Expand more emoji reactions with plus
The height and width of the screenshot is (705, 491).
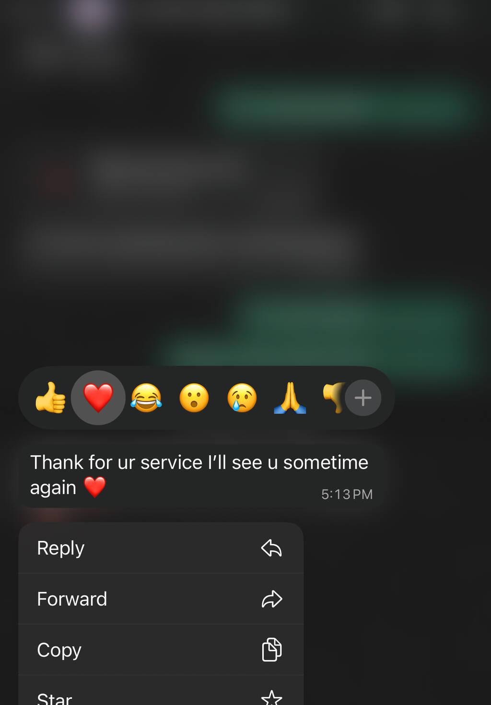363,398
